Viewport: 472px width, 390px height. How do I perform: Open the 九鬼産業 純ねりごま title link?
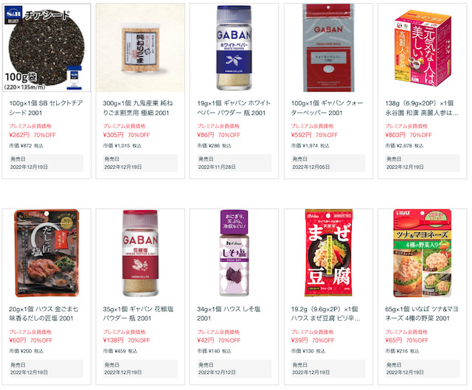pyautogui.click(x=138, y=108)
